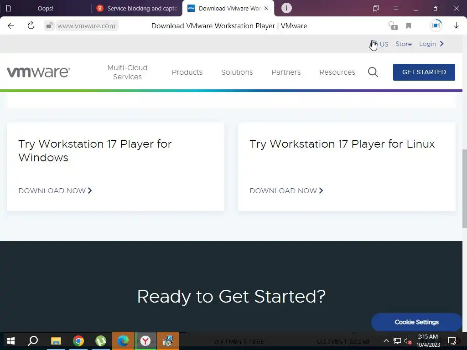
Task: Open Multi-Cloud Services menu
Action: click(x=128, y=72)
